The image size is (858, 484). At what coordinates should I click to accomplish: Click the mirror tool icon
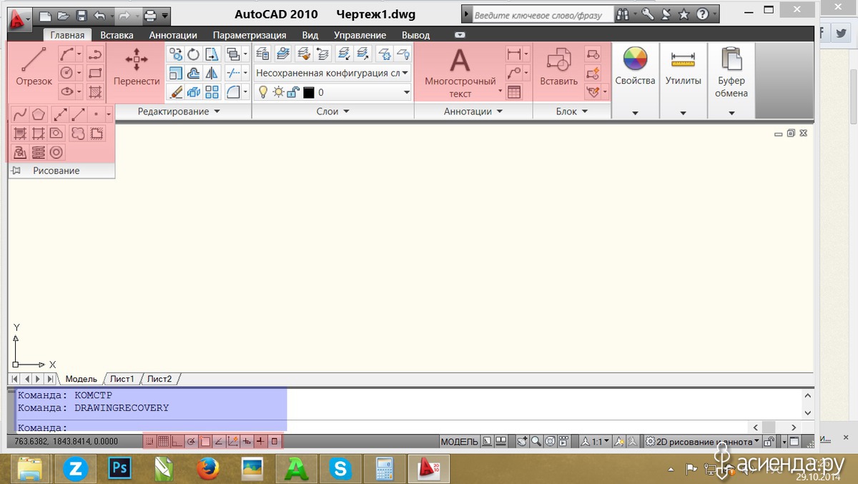point(212,73)
